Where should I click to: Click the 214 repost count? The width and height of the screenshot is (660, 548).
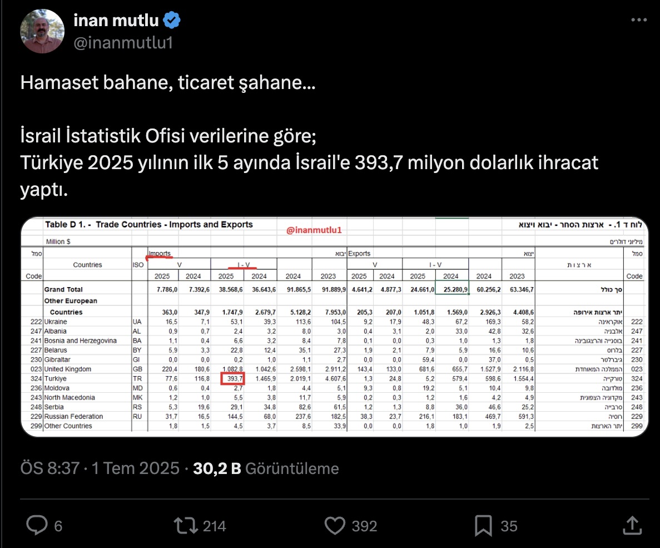pyautogui.click(x=214, y=526)
